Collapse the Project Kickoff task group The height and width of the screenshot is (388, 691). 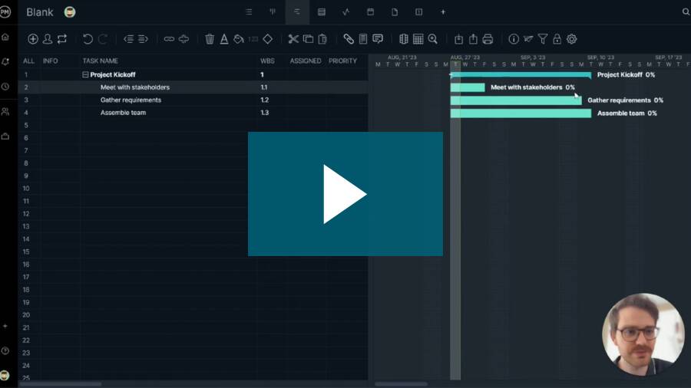85,75
